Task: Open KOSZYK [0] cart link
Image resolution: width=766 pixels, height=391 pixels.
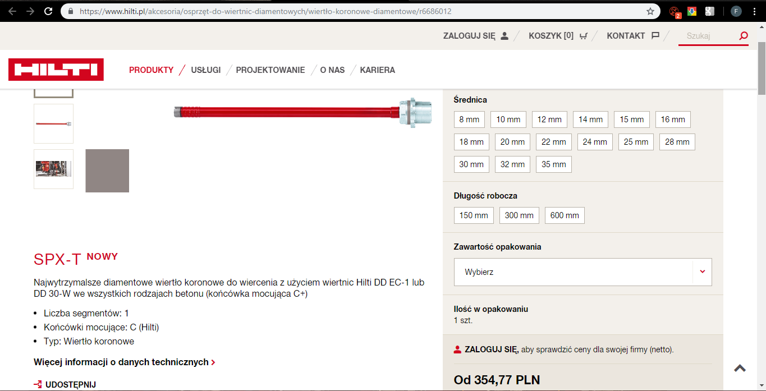Action: point(558,36)
